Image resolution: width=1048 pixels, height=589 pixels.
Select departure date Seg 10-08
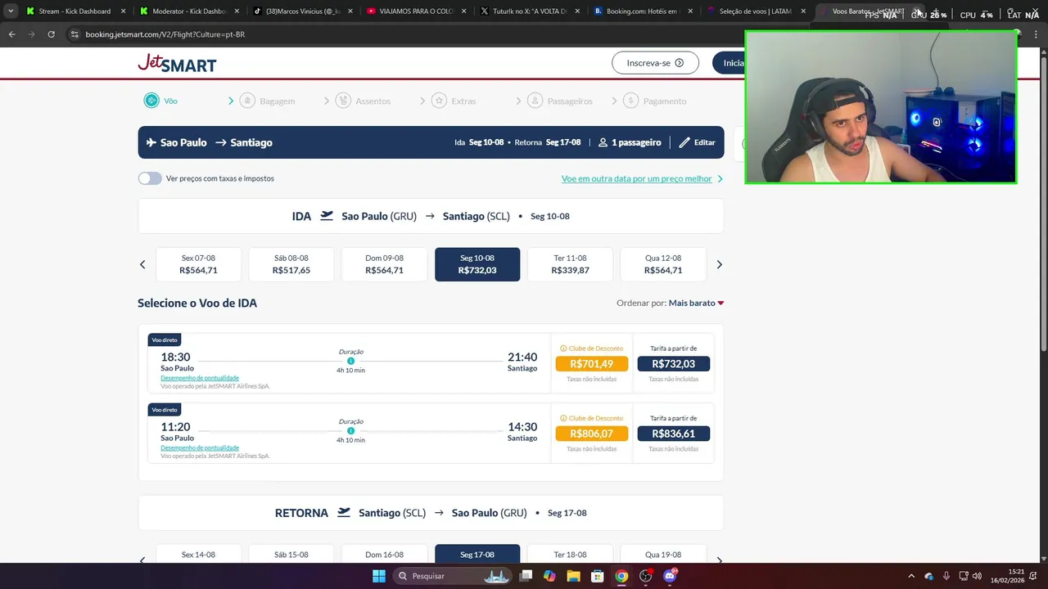pos(477,264)
